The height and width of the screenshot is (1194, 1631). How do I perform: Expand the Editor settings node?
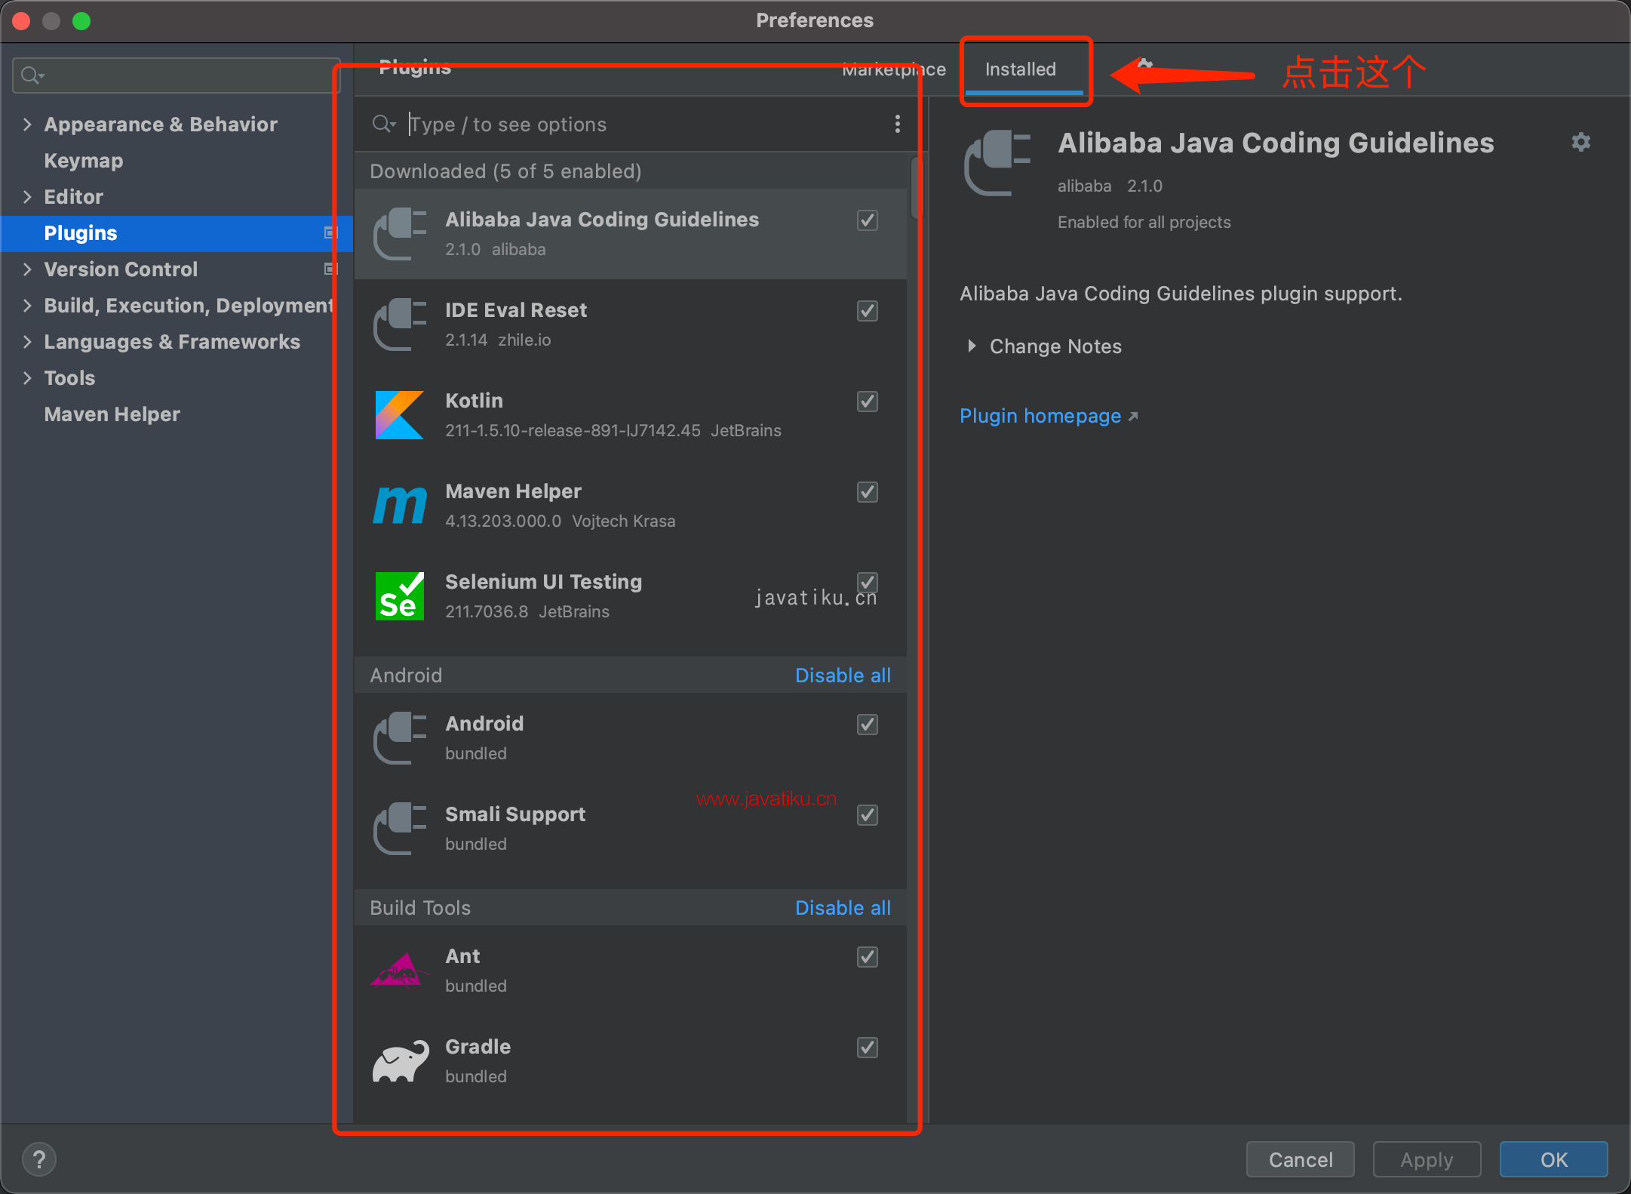27,196
